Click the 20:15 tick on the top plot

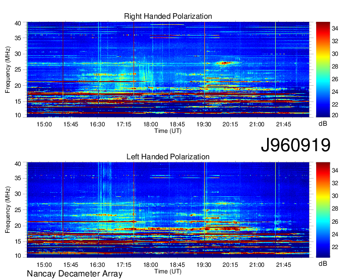click(x=230, y=124)
